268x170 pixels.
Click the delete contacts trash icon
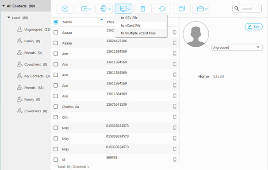pyautogui.click(x=143, y=9)
